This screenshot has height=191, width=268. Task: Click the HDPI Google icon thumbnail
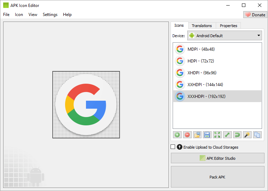(x=180, y=61)
